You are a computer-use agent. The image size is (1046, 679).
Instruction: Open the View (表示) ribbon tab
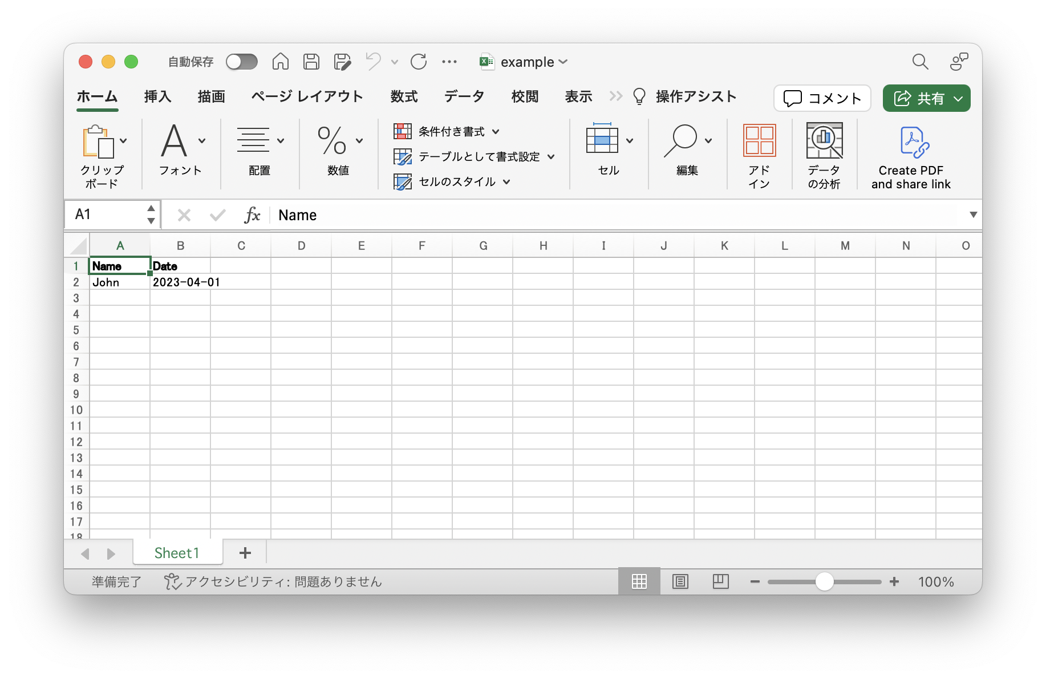click(x=578, y=96)
